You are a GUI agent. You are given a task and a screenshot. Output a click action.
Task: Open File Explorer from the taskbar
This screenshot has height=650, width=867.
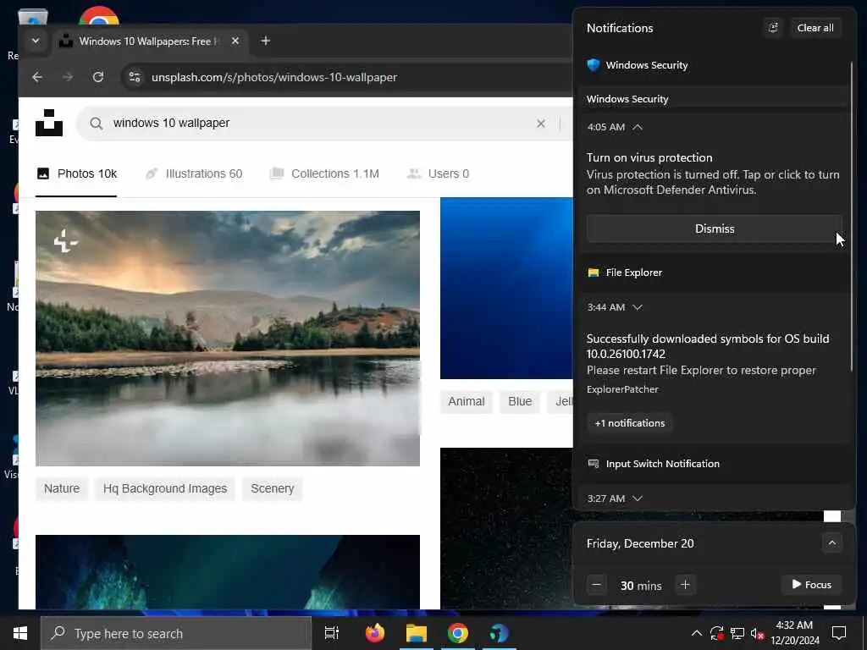(417, 633)
